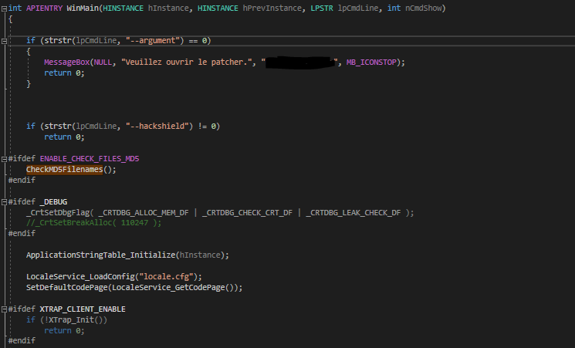Click the WinMain function name

tap(83, 8)
